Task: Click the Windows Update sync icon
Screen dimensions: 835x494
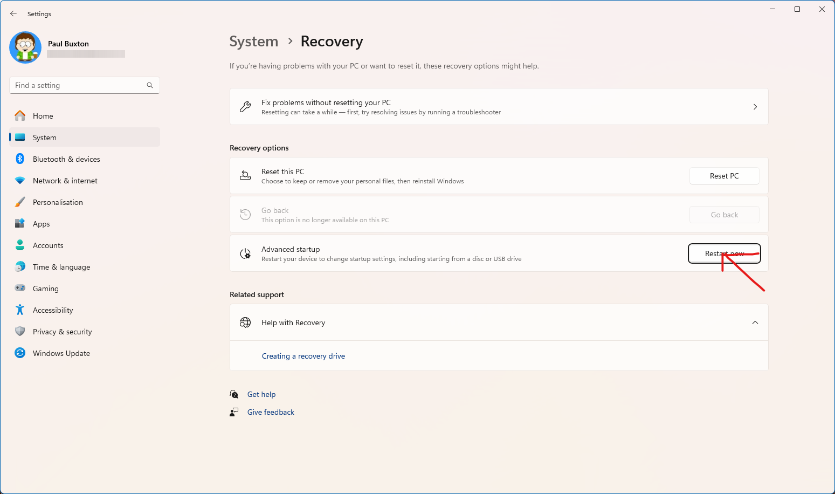Action: point(20,353)
